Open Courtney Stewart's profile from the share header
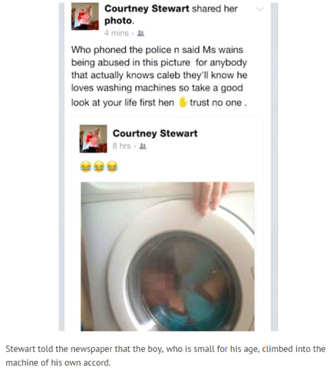 [147, 9]
